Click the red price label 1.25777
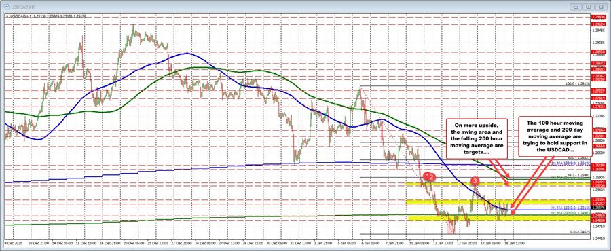Image resolution: width=611 pixels, height=251 pixels. click(599, 182)
